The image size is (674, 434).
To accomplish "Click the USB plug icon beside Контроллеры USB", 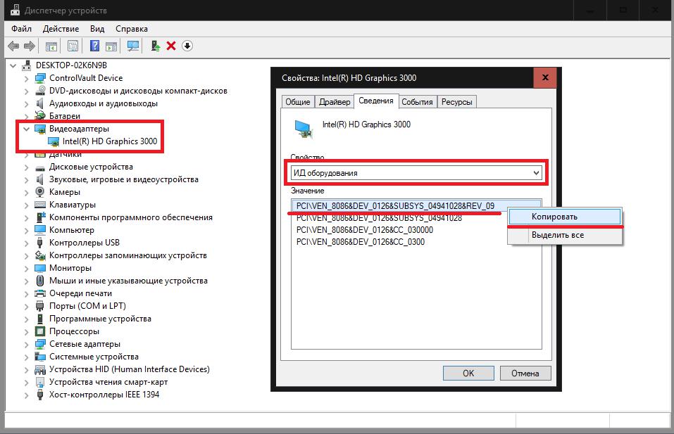I will 40,243.
